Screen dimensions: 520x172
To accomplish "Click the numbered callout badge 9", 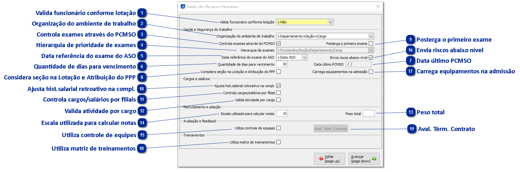I will tap(411, 40).
